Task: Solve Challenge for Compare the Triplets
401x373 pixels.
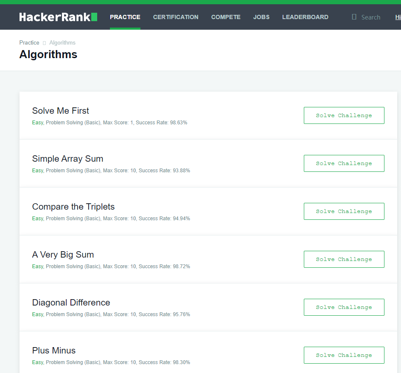Action: (x=344, y=211)
